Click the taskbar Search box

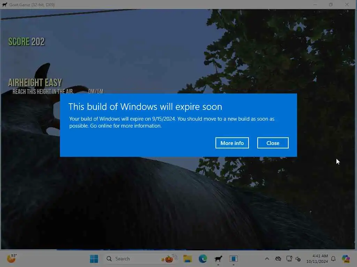(x=141, y=259)
